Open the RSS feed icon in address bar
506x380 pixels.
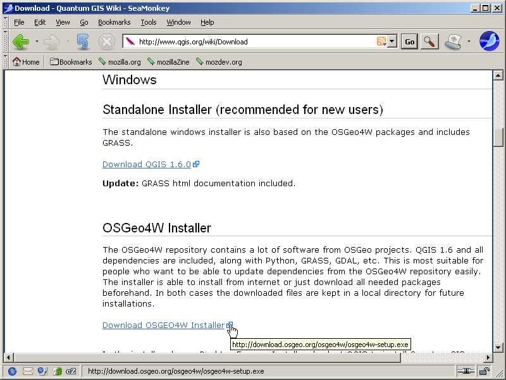click(x=381, y=41)
